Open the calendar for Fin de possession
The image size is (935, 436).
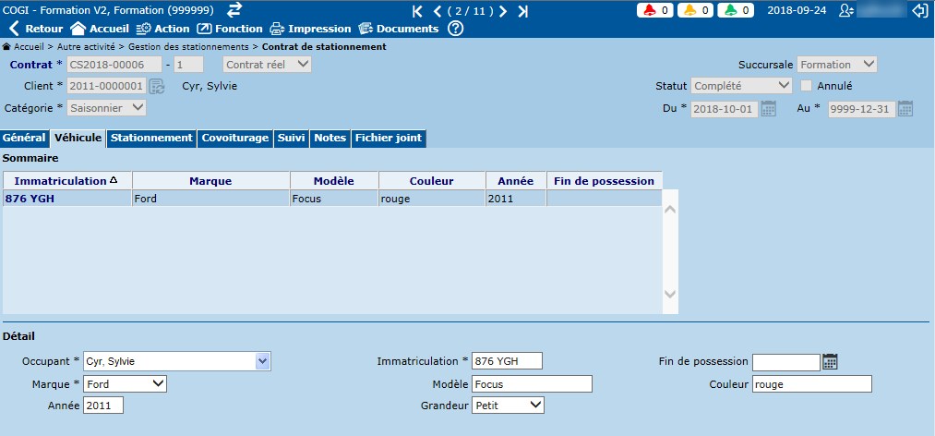click(x=830, y=361)
